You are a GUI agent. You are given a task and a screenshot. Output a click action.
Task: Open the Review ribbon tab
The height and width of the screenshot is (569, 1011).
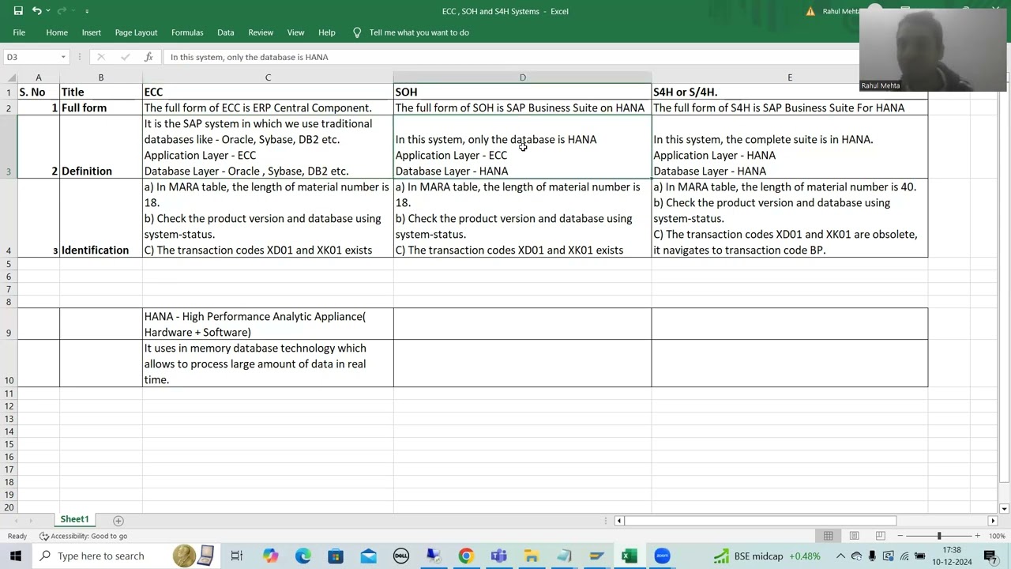(261, 32)
